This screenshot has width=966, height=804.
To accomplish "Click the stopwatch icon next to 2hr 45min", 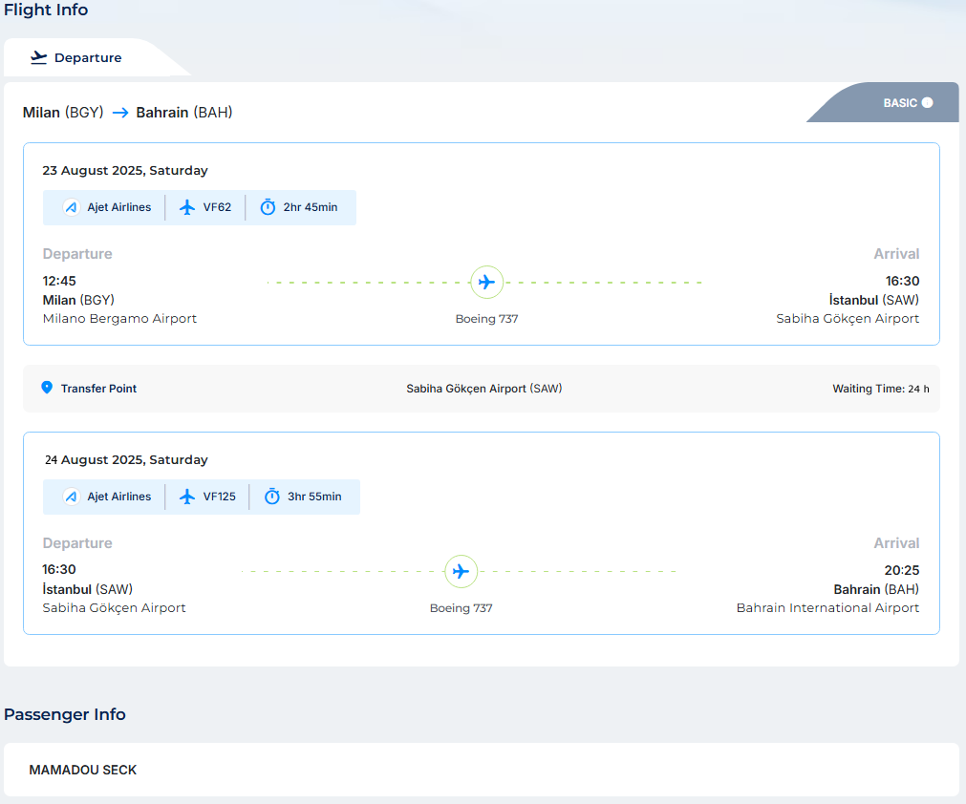I will [x=268, y=207].
